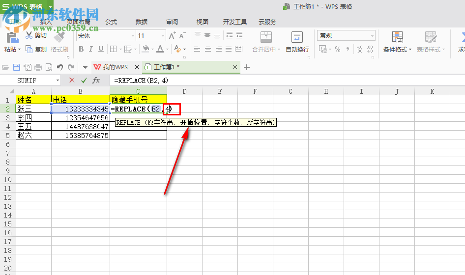Click the comma thousands separator icon

coord(348,49)
